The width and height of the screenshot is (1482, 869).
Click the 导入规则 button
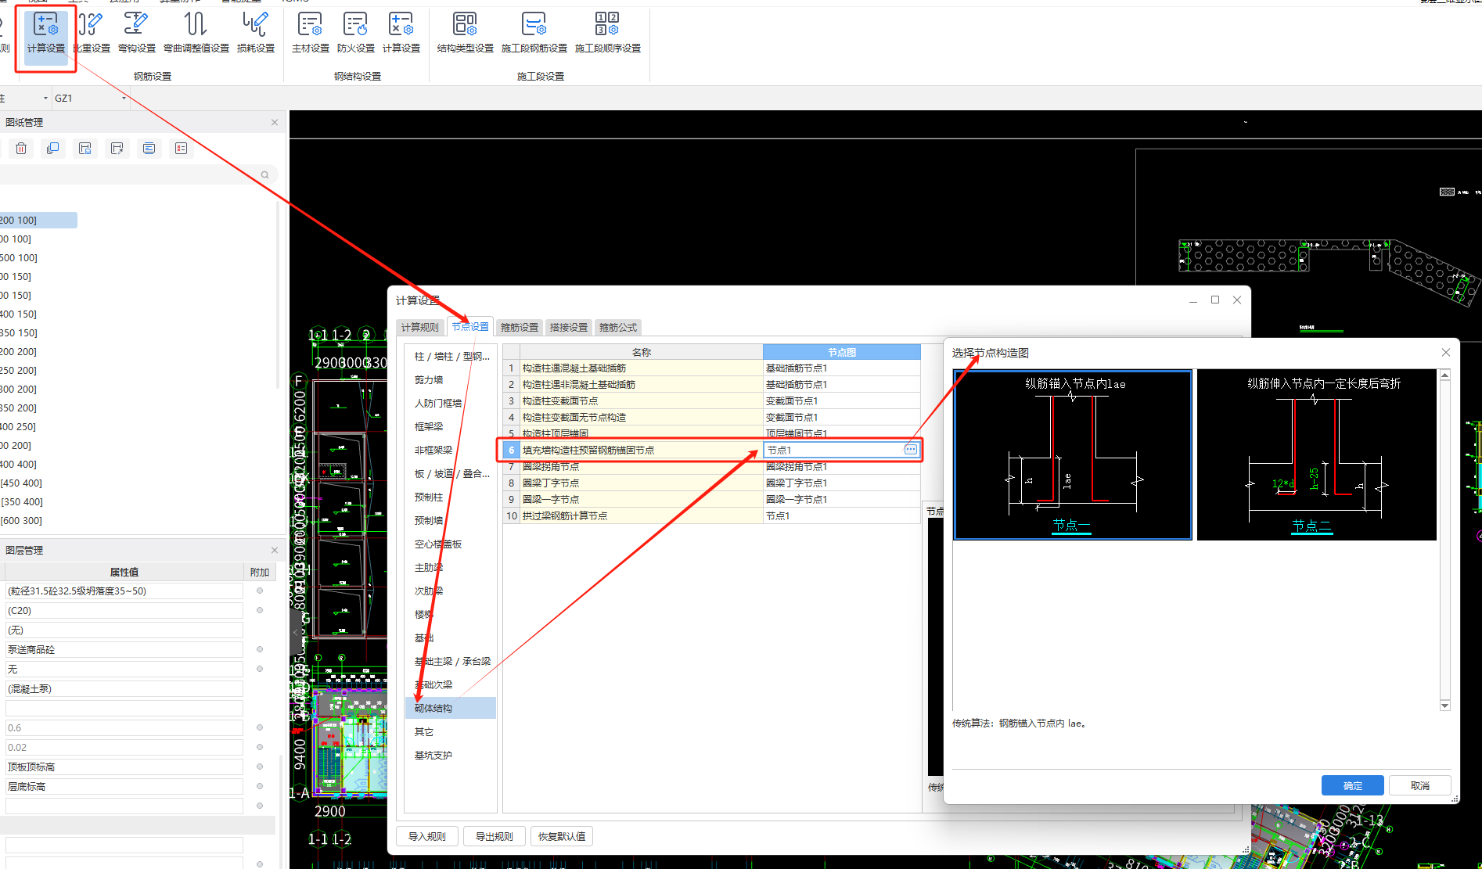[427, 836]
